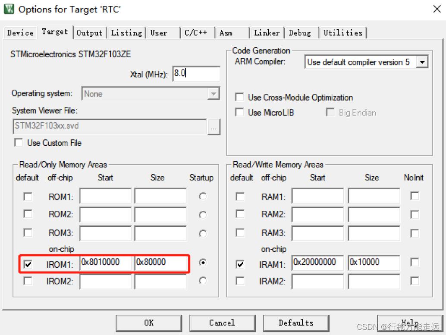Select the Target tab
446x335 pixels.
pos(55,32)
